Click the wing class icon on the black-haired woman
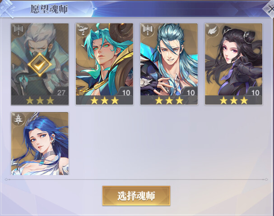Viewport: 274px width, 216px height. pyautogui.click(x=212, y=30)
